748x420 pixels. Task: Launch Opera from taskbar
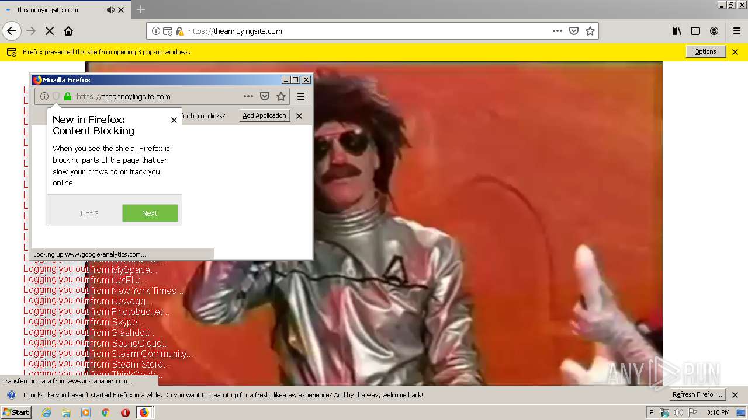point(125,412)
